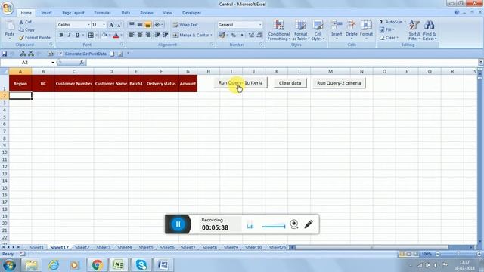Apply Percent Style format
This screenshot has width=484, height=272.
pos(234,36)
